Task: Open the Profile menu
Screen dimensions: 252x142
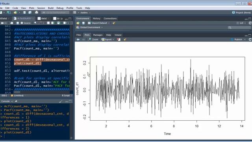Action: coord(70,8)
